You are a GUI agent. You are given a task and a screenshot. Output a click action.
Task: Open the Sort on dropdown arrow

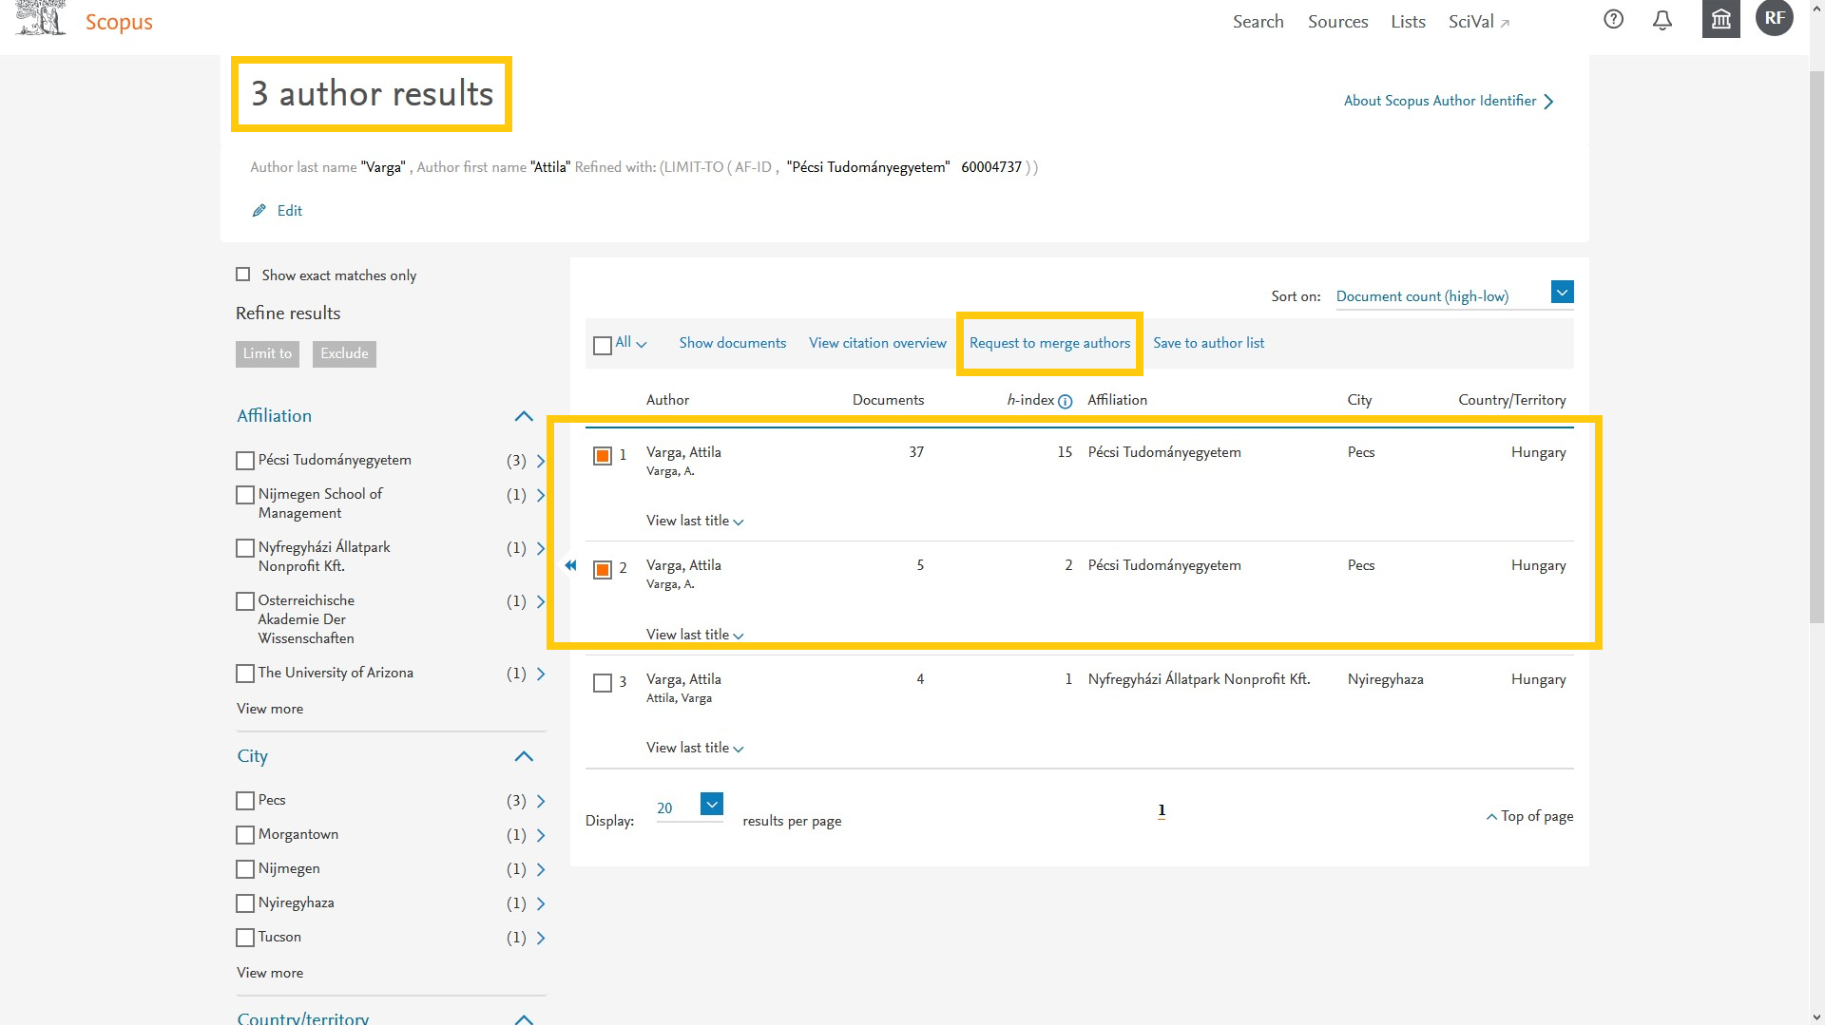tap(1562, 292)
